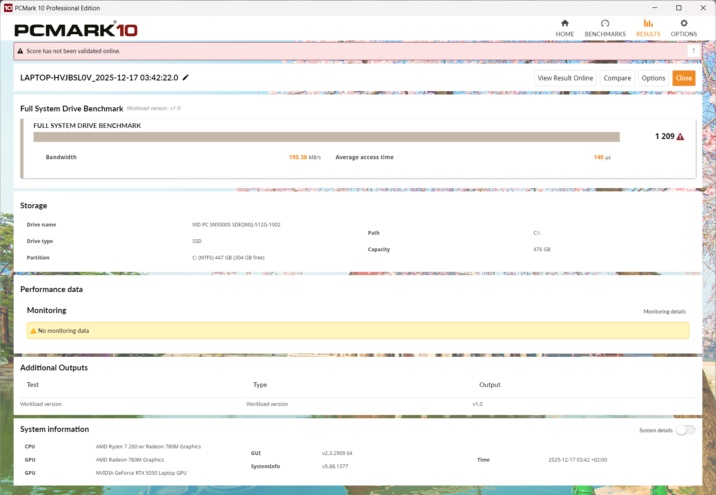Image resolution: width=716 pixels, height=495 pixels.
Task: Click the path value C:\
Action: coord(537,233)
